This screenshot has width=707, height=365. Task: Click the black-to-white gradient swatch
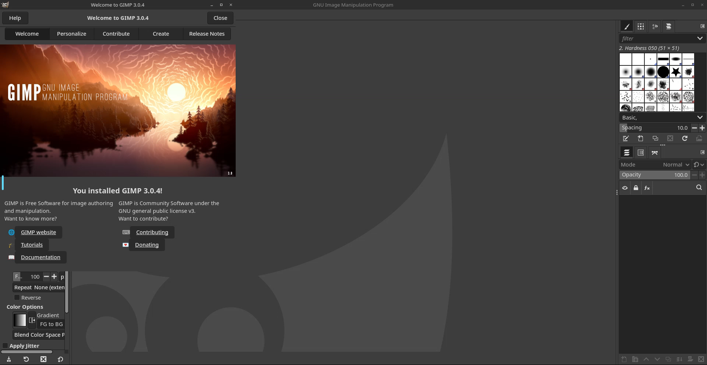tap(20, 320)
